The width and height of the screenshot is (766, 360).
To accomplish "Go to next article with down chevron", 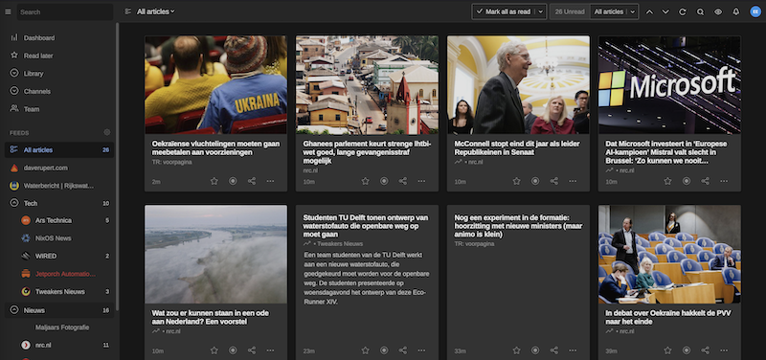I will 665,11.
